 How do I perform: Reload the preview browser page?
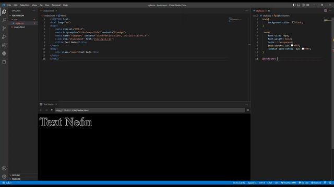(52, 110)
